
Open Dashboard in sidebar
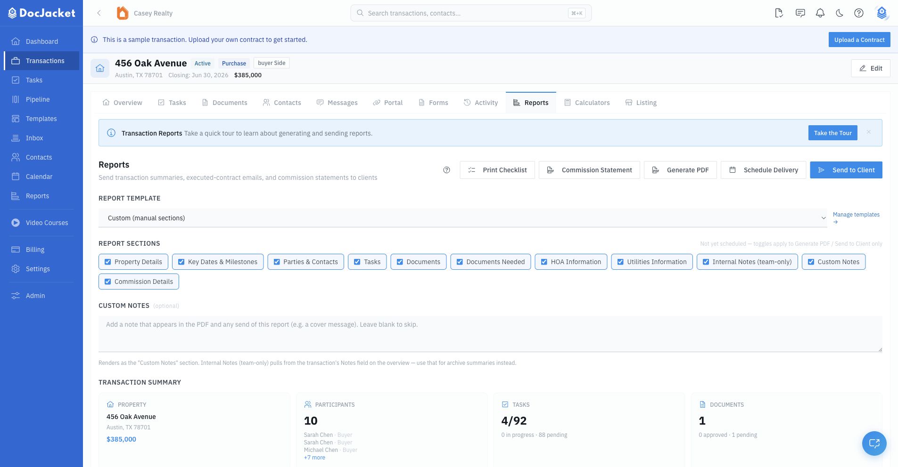click(41, 41)
